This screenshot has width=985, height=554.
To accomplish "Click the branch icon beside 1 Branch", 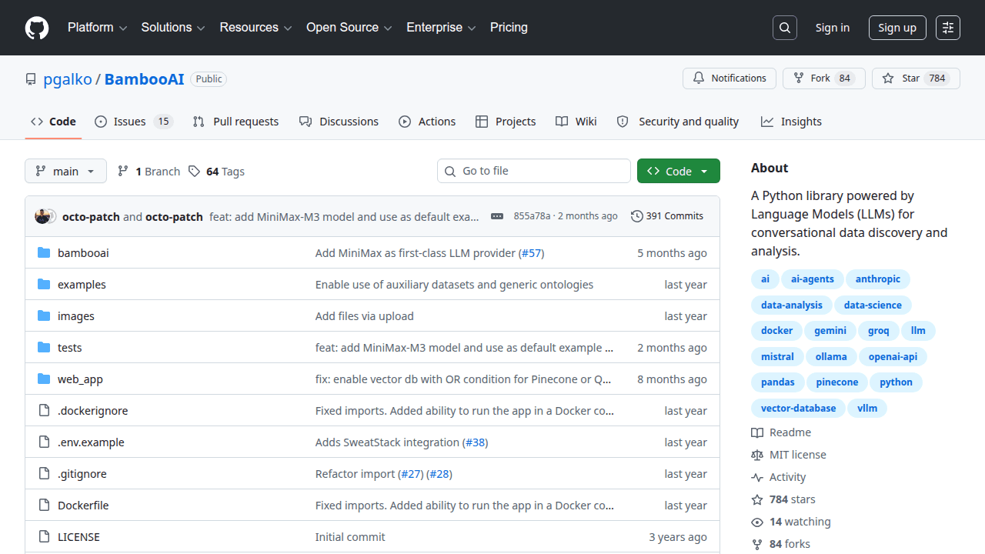I will coord(123,171).
